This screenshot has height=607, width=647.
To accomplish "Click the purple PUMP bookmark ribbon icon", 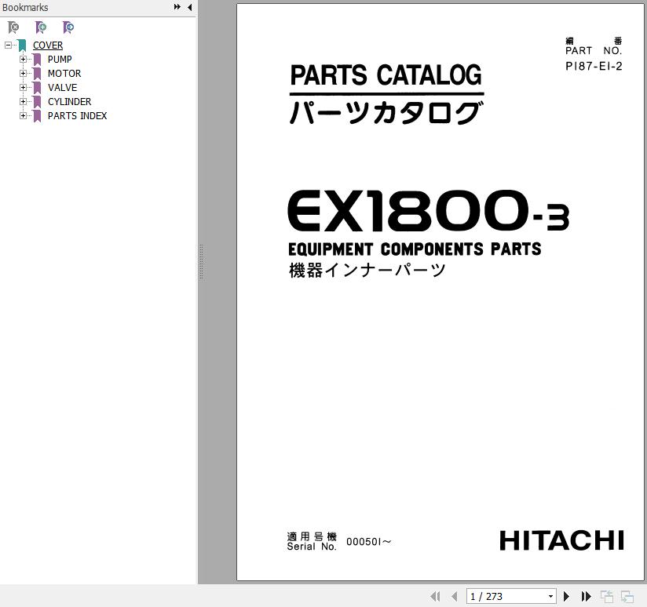I will 37,60.
